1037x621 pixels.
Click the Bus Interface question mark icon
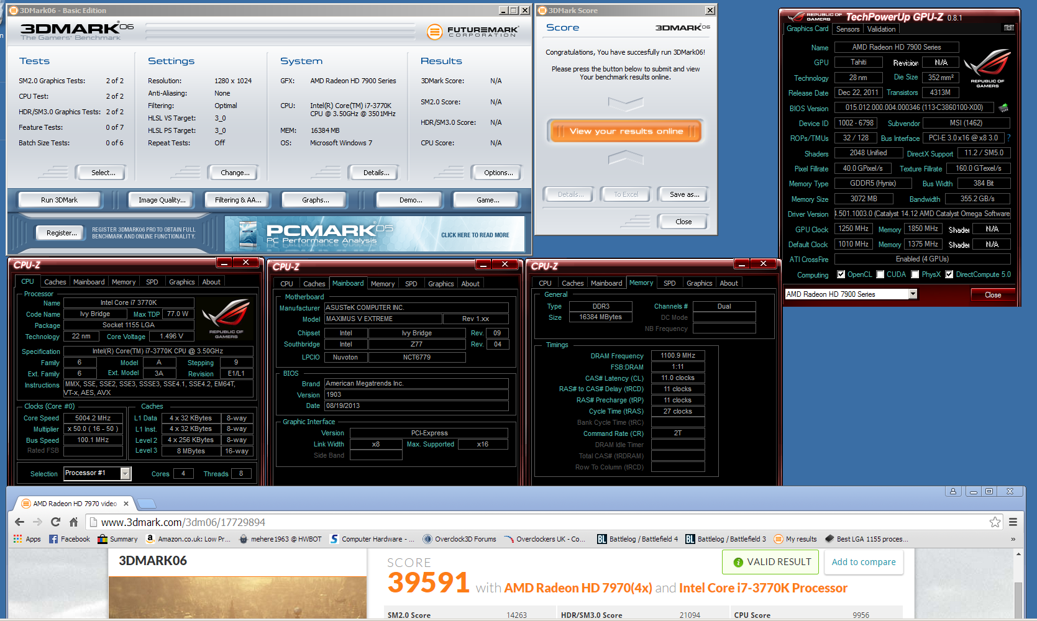click(x=1008, y=138)
